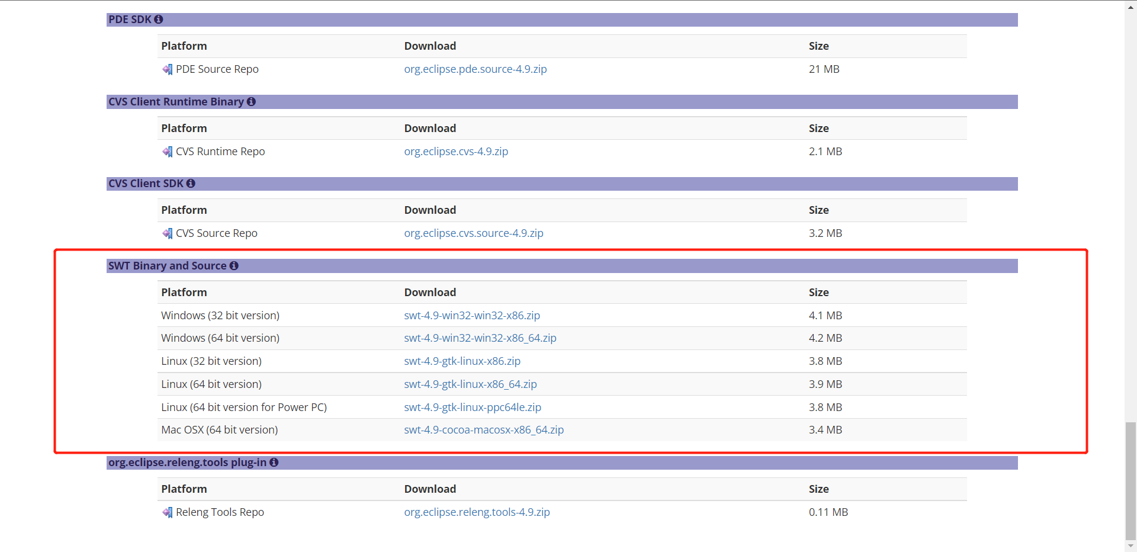Click the info icon beside PDE SDK
This screenshot has width=1137, height=552.
[x=159, y=20]
